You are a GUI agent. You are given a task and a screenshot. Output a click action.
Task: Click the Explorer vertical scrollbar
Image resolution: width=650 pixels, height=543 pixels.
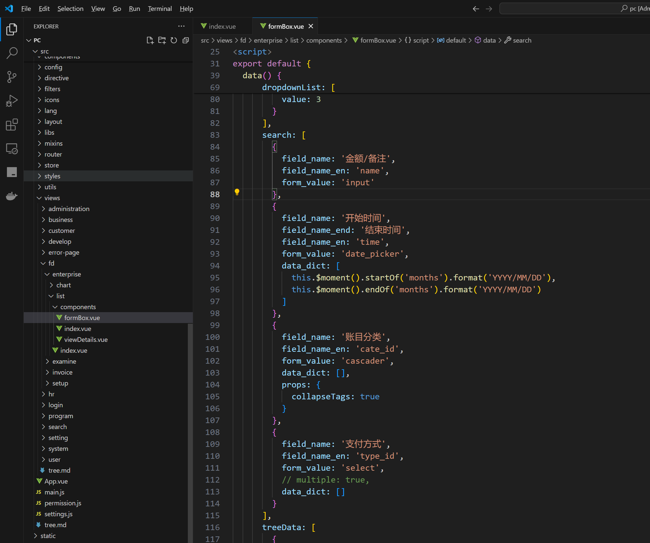(x=190, y=433)
